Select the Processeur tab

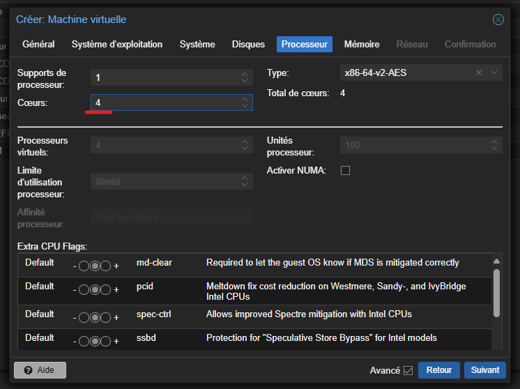[x=305, y=45]
